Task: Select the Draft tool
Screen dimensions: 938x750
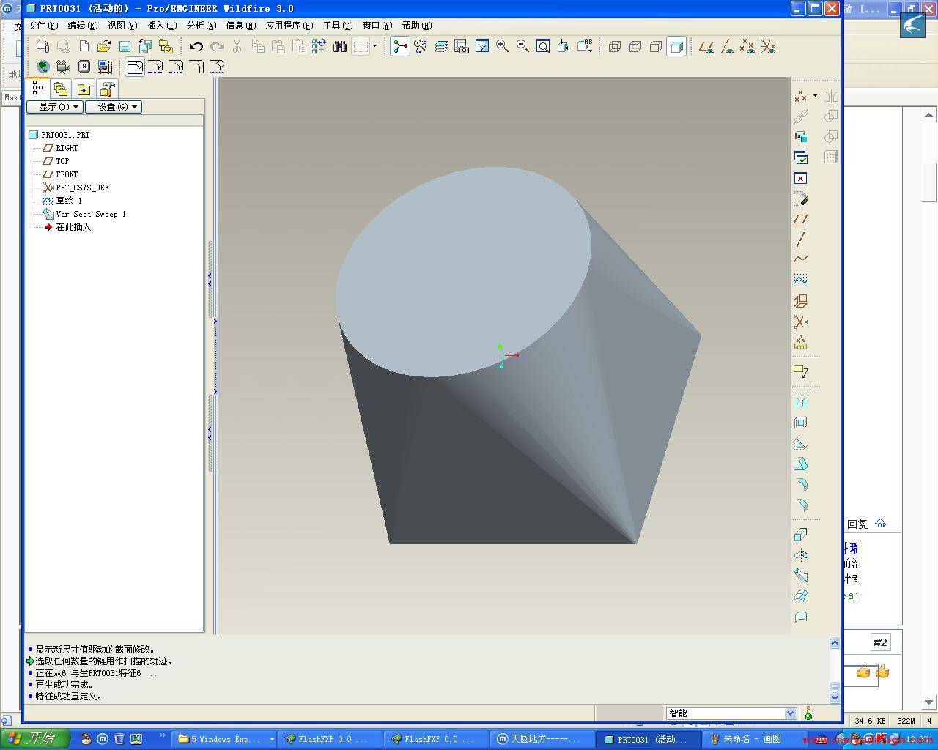Action: pyautogui.click(x=801, y=464)
